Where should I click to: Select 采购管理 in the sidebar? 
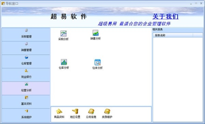coord(26,35)
